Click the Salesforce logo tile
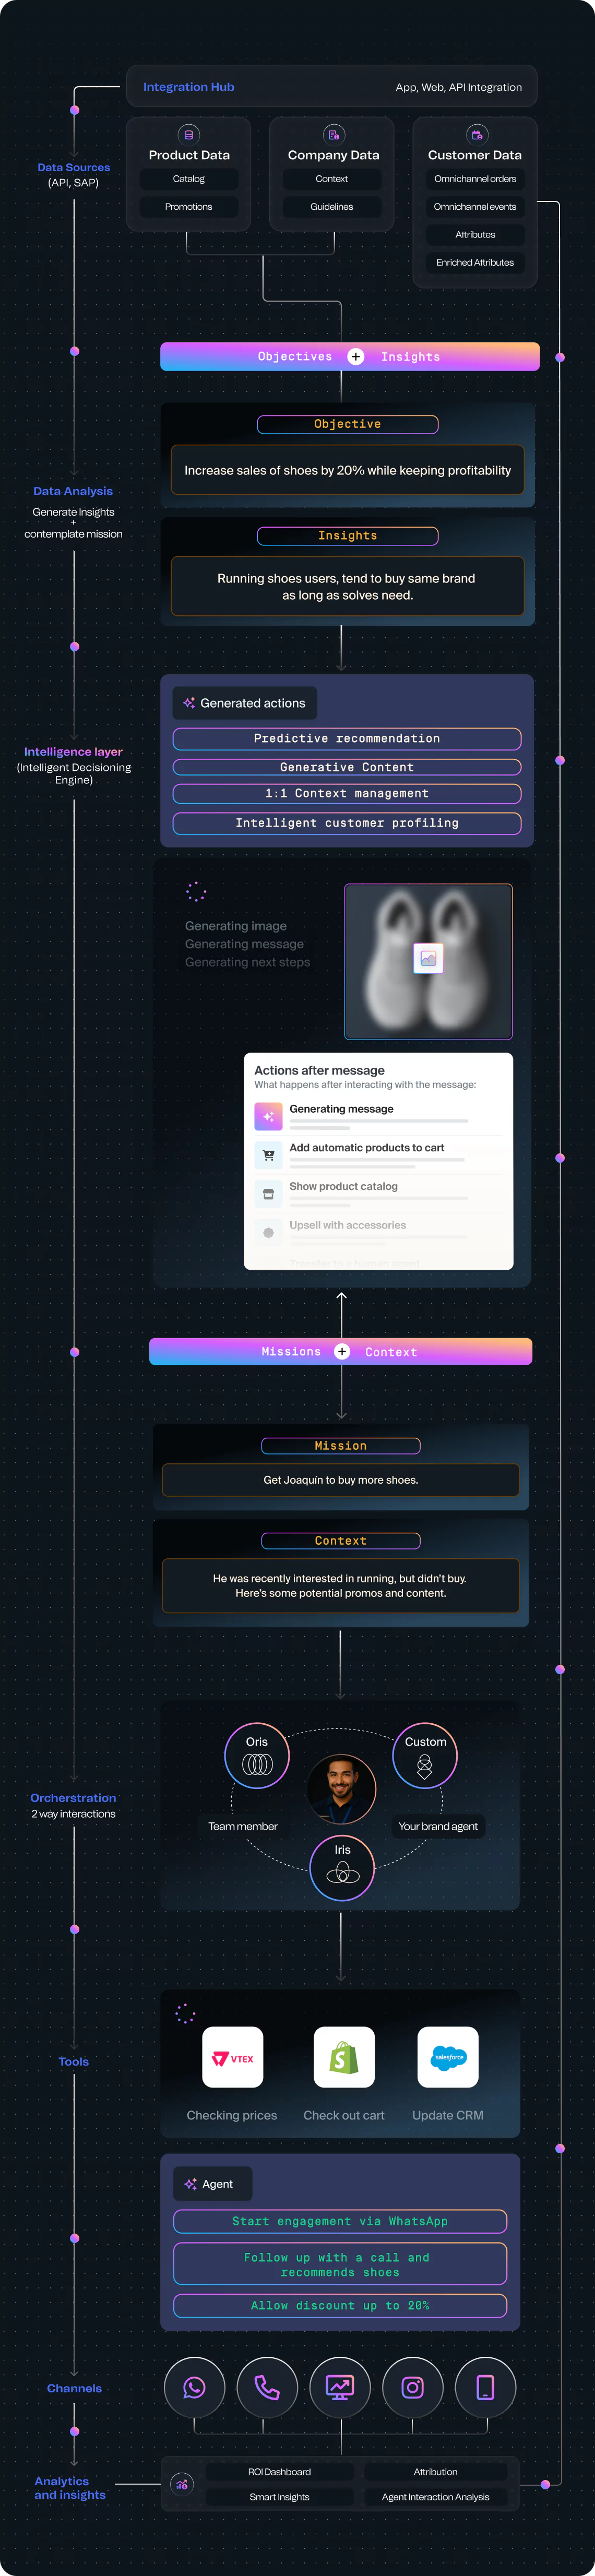This screenshot has height=2576, width=595. point(448,2057)
